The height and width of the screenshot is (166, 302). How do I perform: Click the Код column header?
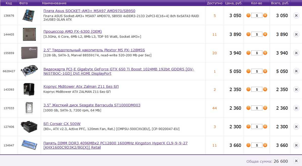click(9, 3)
